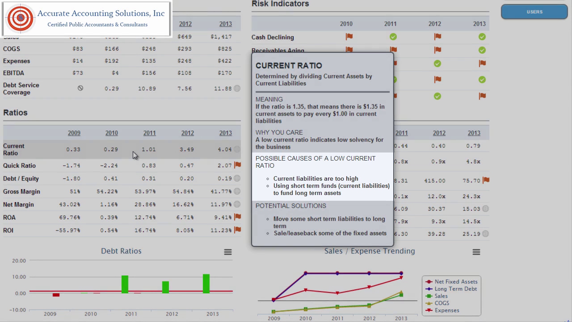Click the value 415.00 in the right table
572x322 pixels.
pos(435,181)
